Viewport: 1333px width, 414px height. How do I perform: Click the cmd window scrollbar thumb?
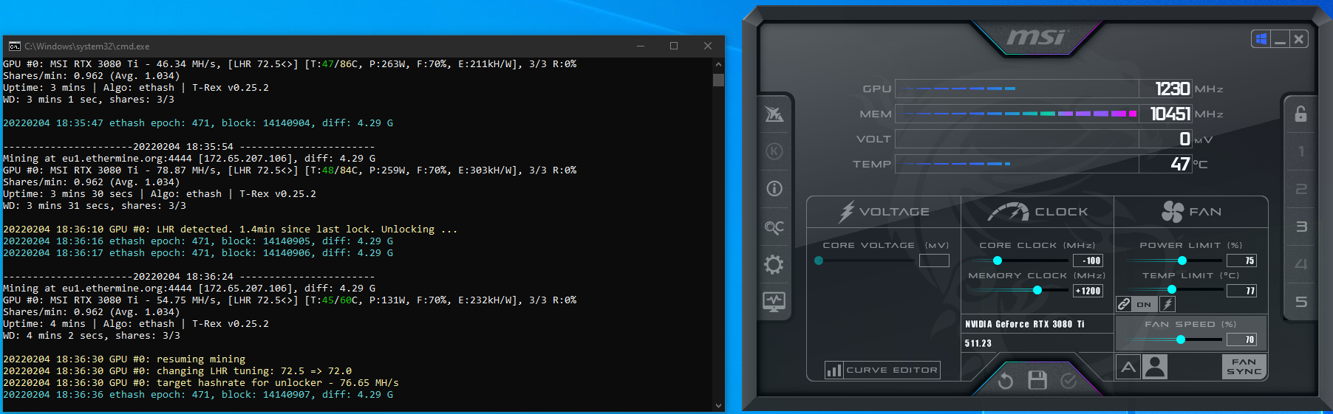point(718,80)
